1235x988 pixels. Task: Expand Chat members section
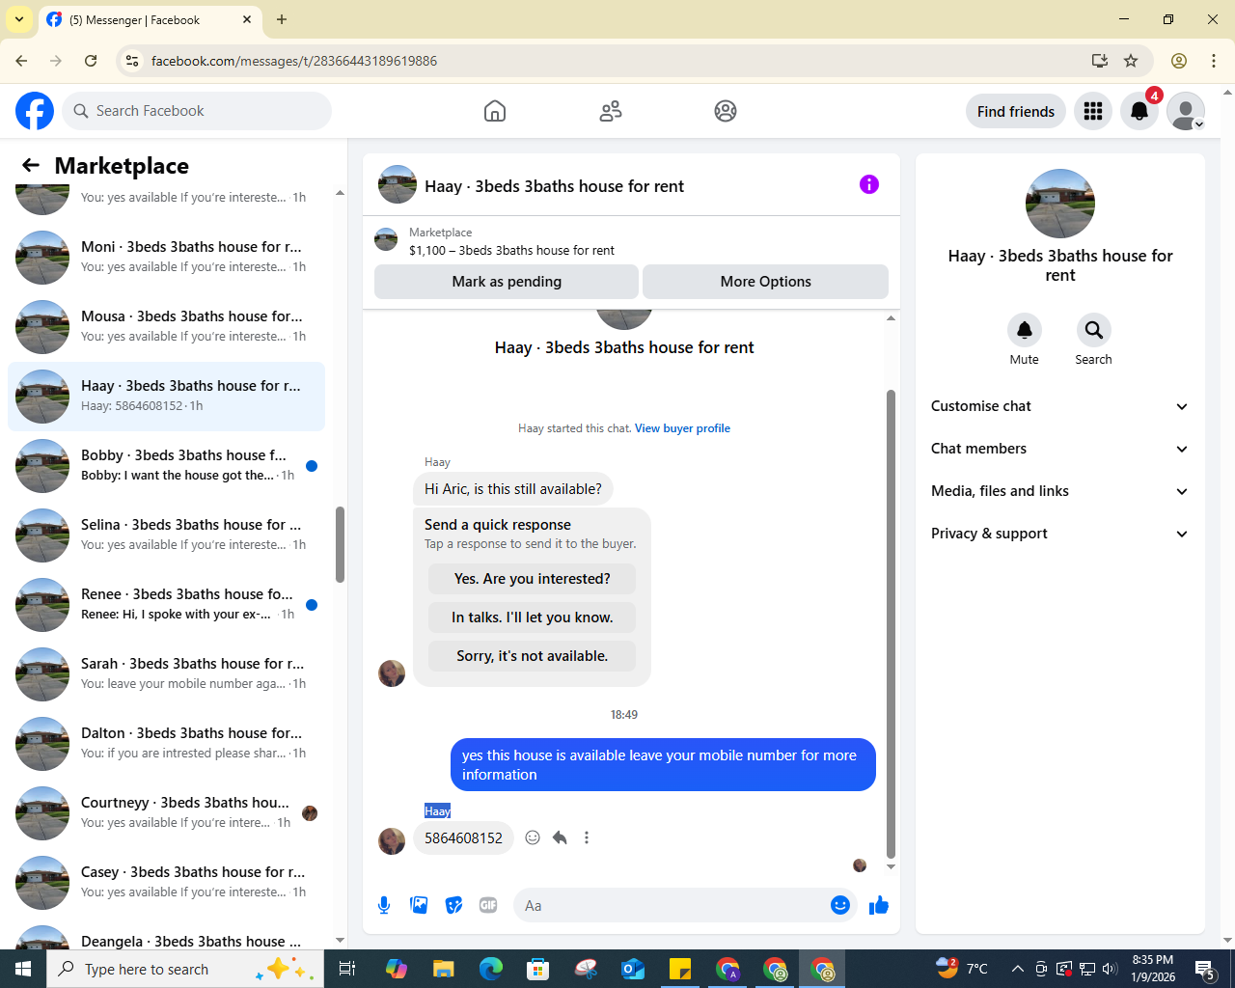coord(1060,449)
